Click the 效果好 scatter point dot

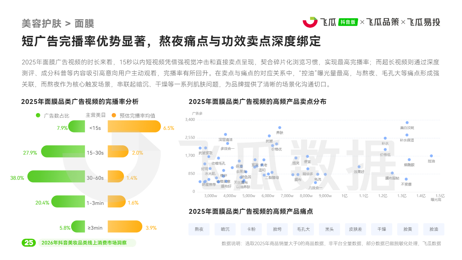coord(359,167)
